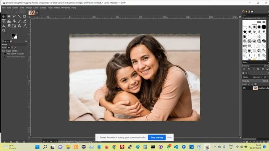269x151 pixels.
Task: Open the Layer menu
Action: (36, 8)
